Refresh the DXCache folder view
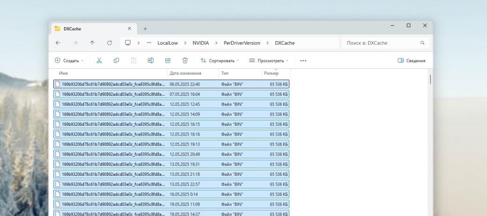 coord(109,43)
